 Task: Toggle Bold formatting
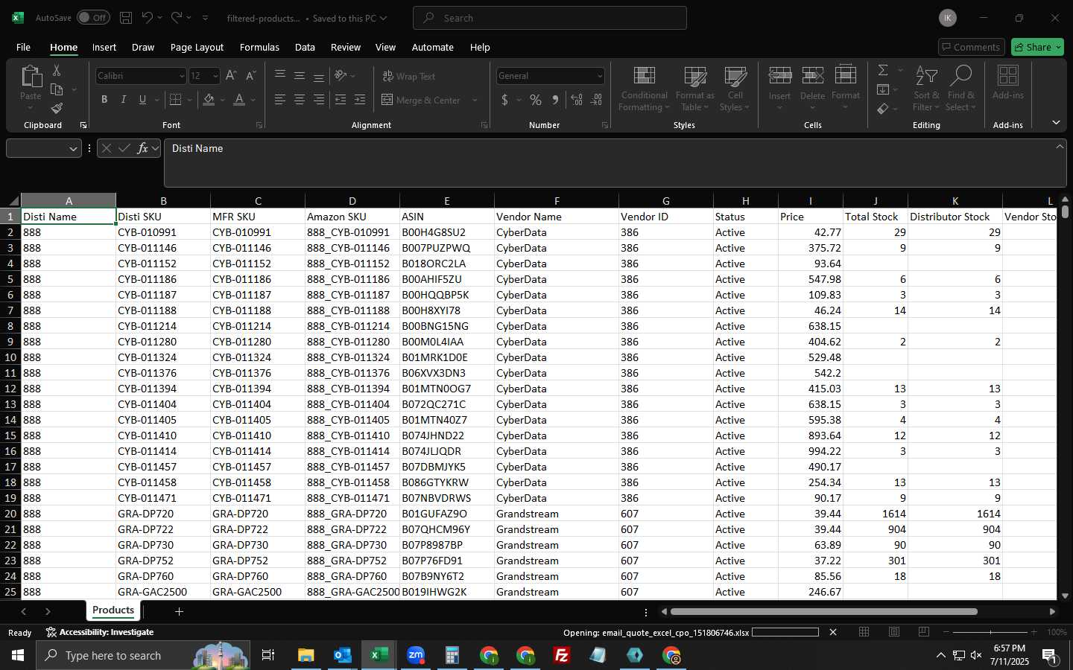click(104, 100)
